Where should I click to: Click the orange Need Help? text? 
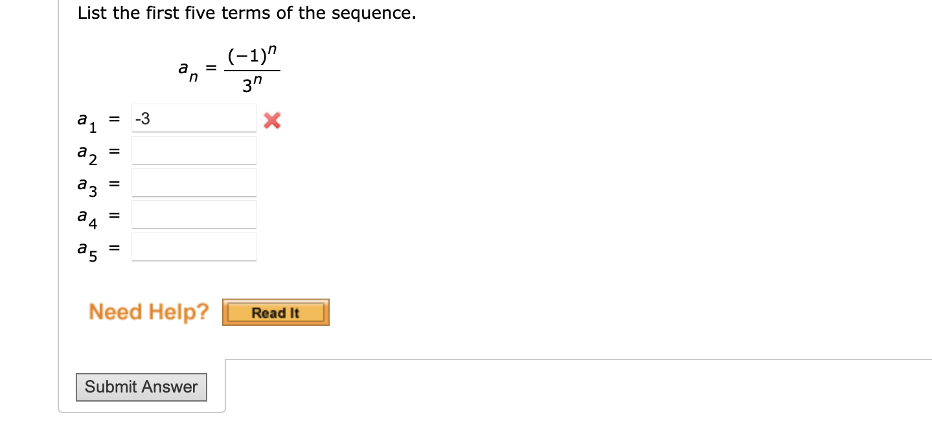148,312
